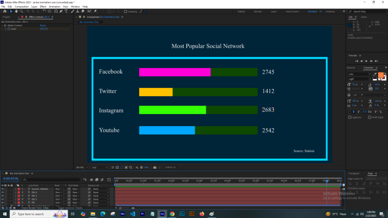Expand layer 1 Source: Statista properties
This screenshot has width=388, height=218.
pyautogui.click(x=16, y=189)
